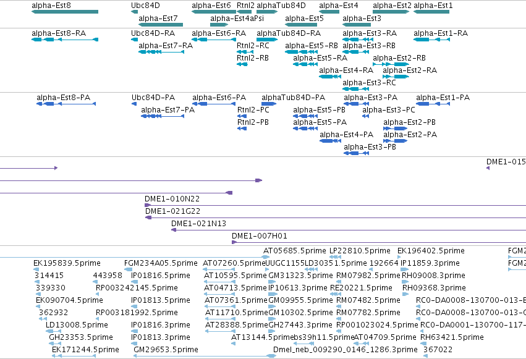Select the GH23353.5prime EST label
This screenshot has height=359, width=526.
81,337
